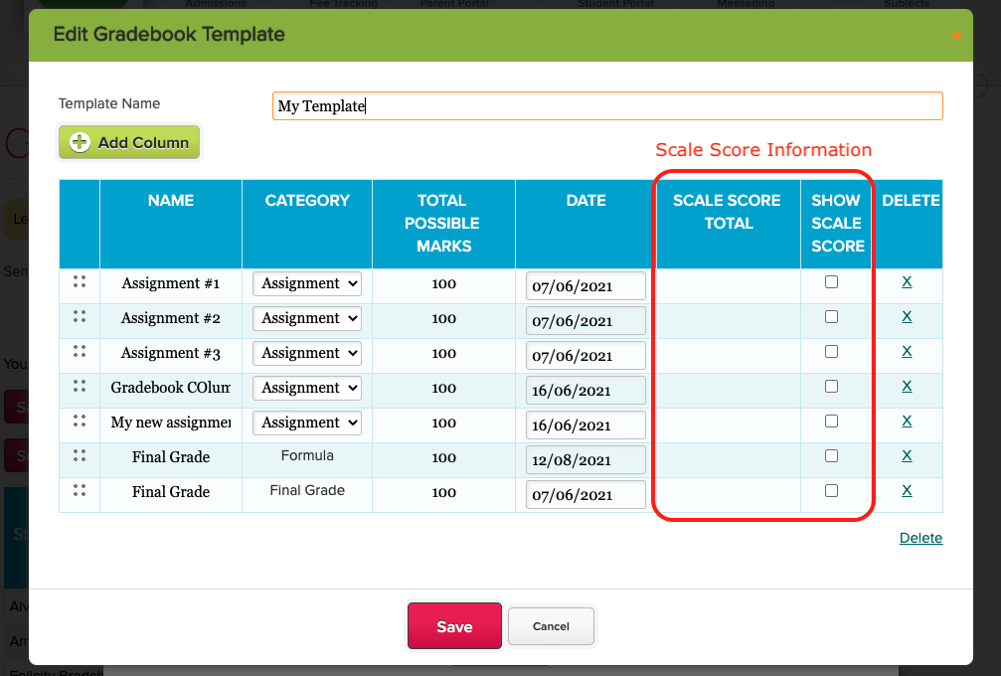Open category dropdown for My new assignment
This screenshot has width=1001, height=676.
307,422
